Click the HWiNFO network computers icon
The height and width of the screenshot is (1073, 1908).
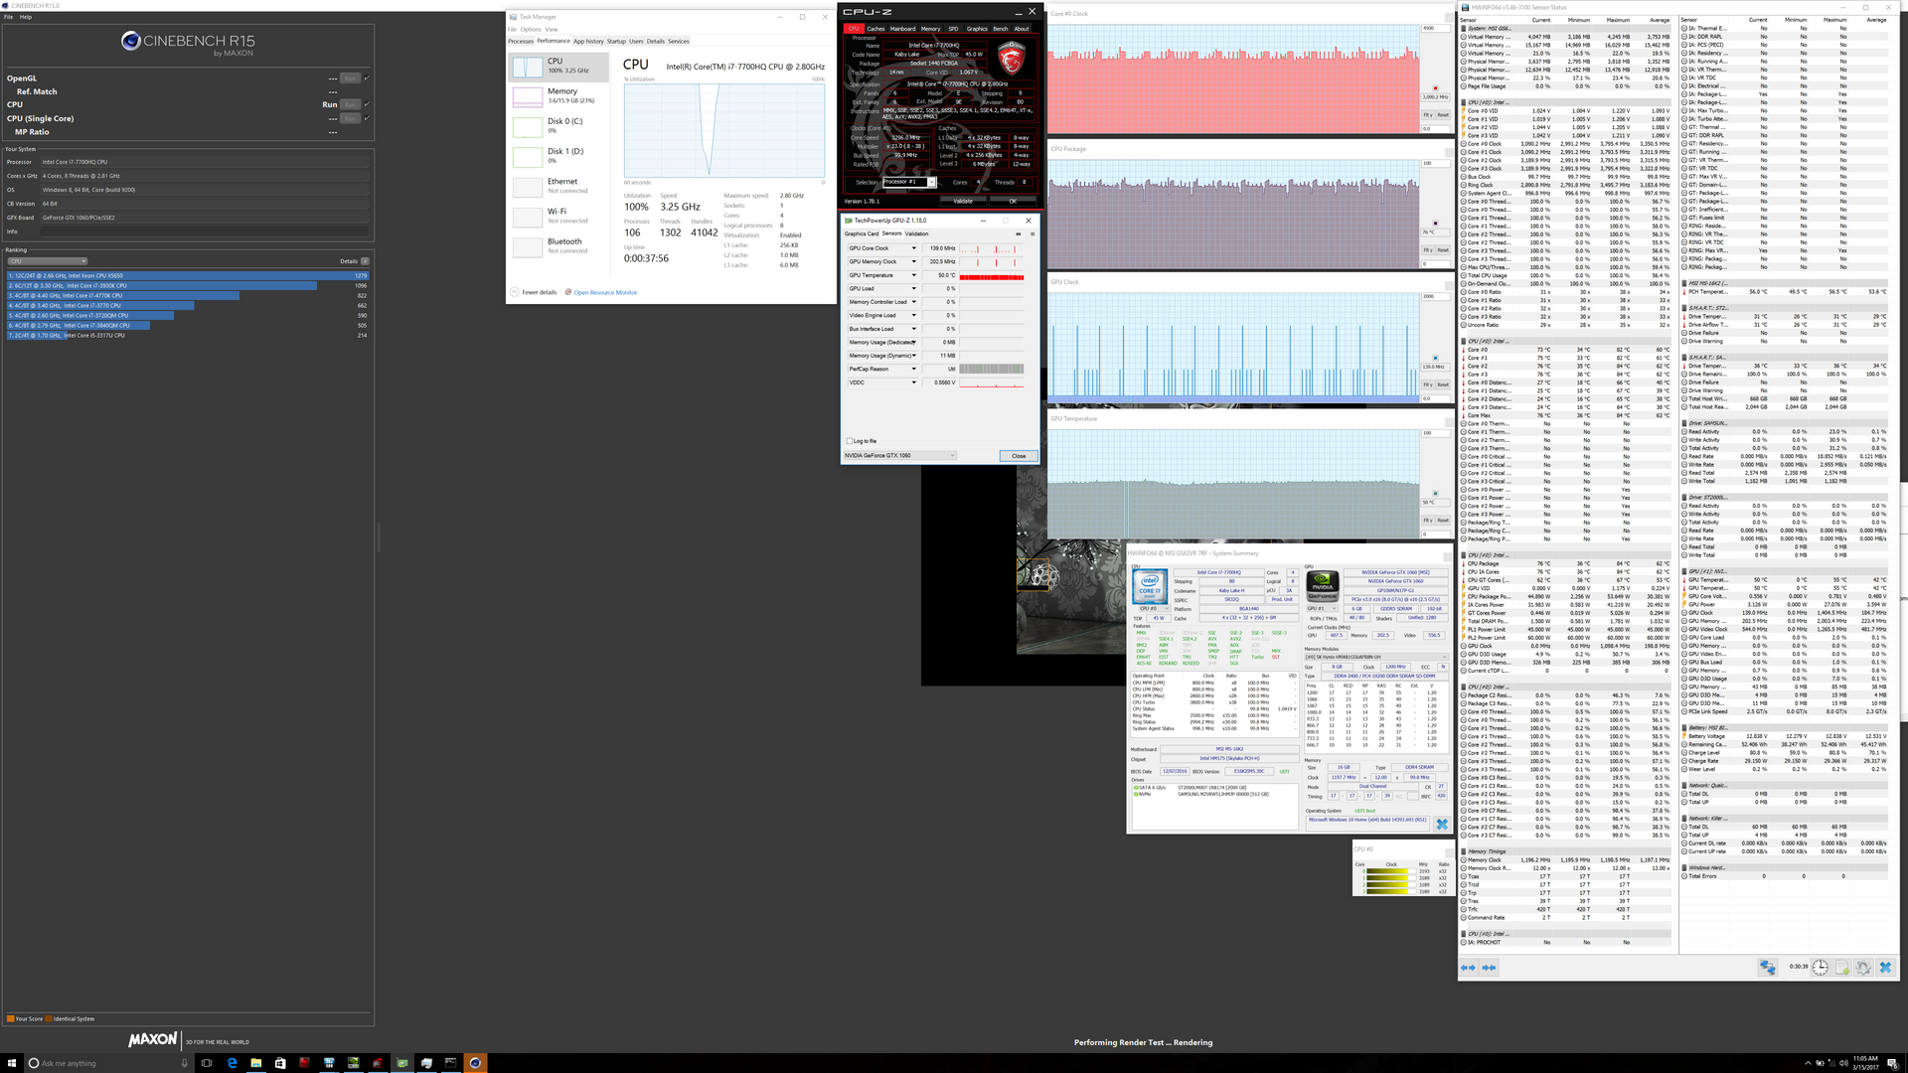point(1767,967)
